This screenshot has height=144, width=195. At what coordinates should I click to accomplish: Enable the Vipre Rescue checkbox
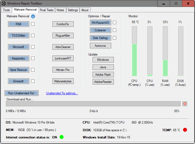pos(33,70)
